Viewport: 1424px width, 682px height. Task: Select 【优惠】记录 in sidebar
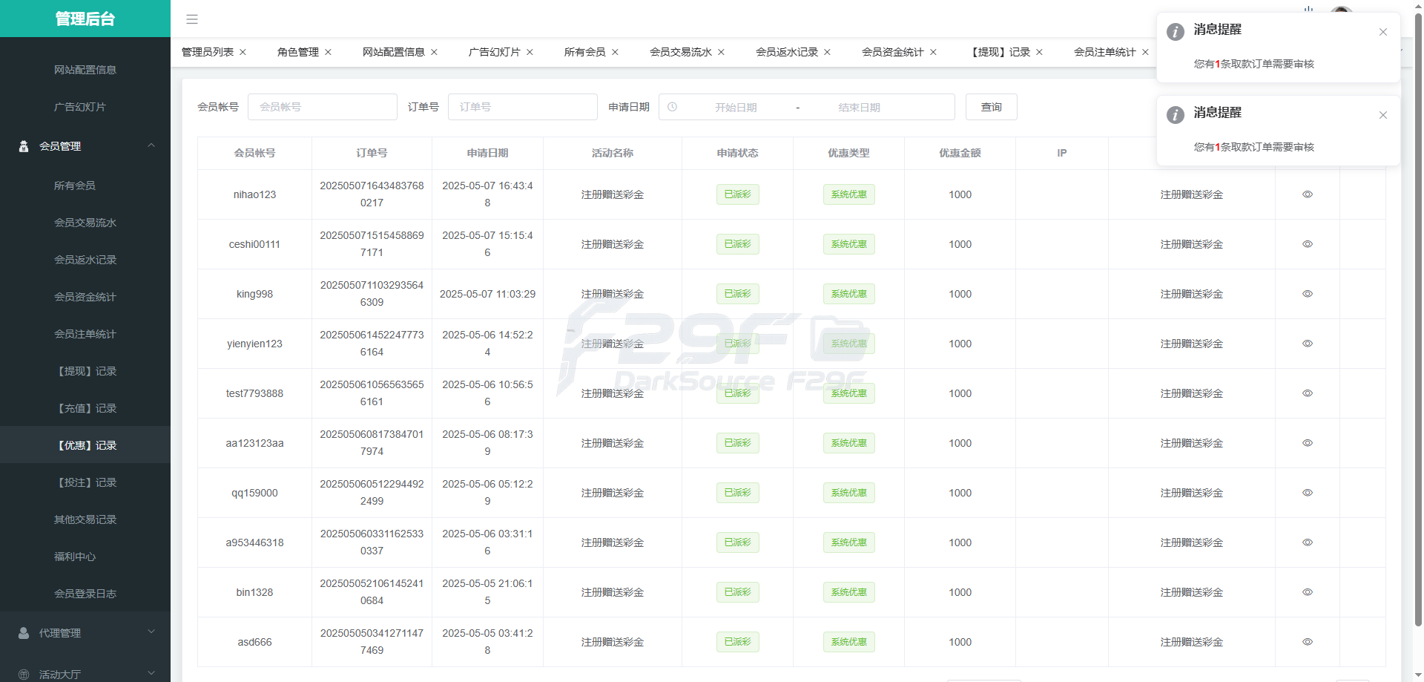[x=85, y=445]
